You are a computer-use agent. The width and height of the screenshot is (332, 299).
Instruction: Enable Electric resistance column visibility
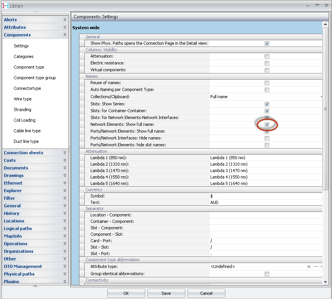click(x=267, y=63)
